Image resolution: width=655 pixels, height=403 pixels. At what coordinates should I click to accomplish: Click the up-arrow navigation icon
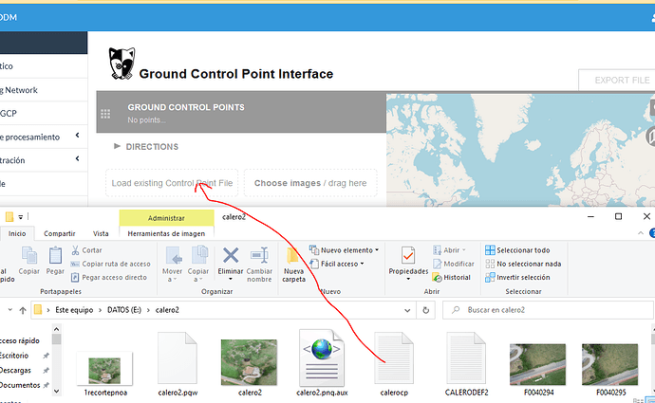coord(21,310)
